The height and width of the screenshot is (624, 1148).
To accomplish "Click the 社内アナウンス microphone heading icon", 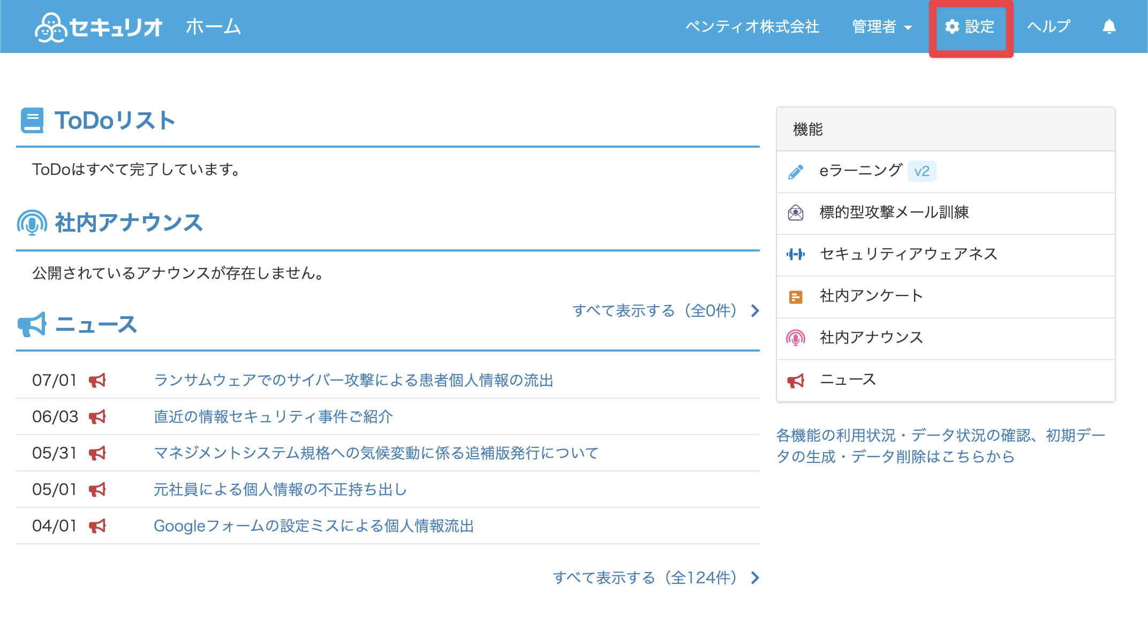I will pyautogui.click(x=32, y=223).
